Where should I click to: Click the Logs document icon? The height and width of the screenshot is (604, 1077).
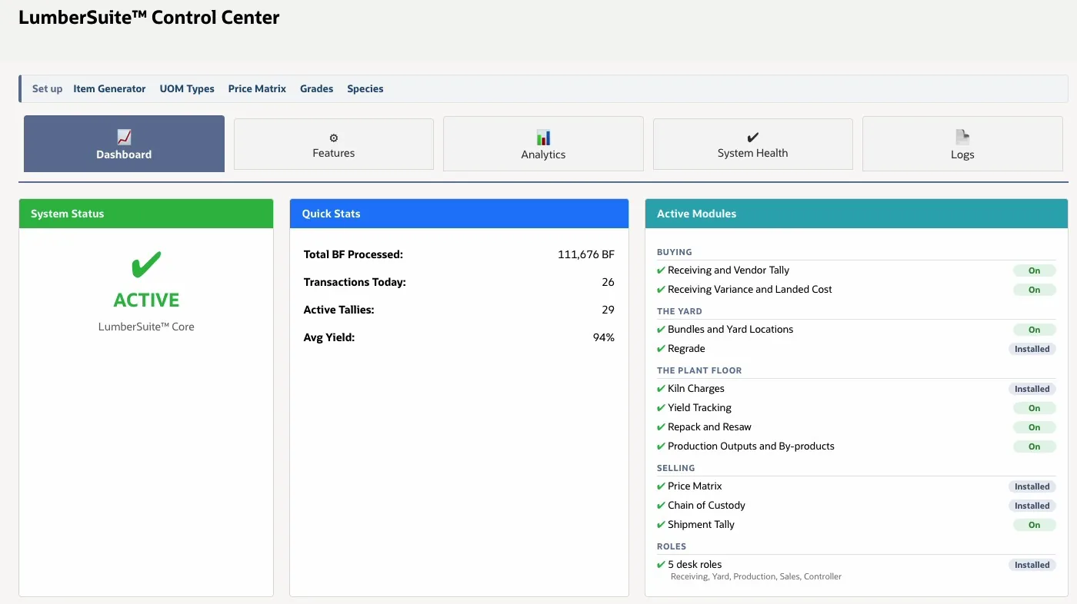(962, 138)
